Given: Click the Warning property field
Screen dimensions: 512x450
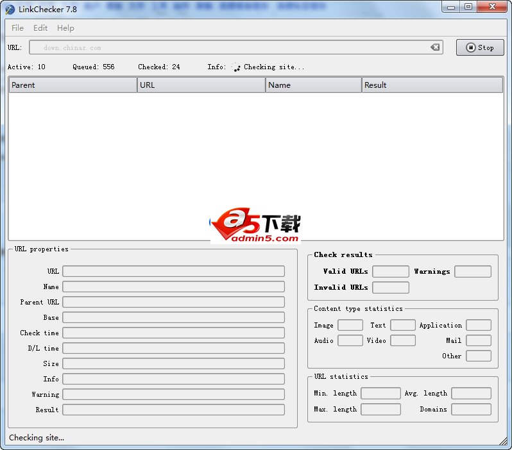Looking at the screenshot, I should tap(173, 394).
